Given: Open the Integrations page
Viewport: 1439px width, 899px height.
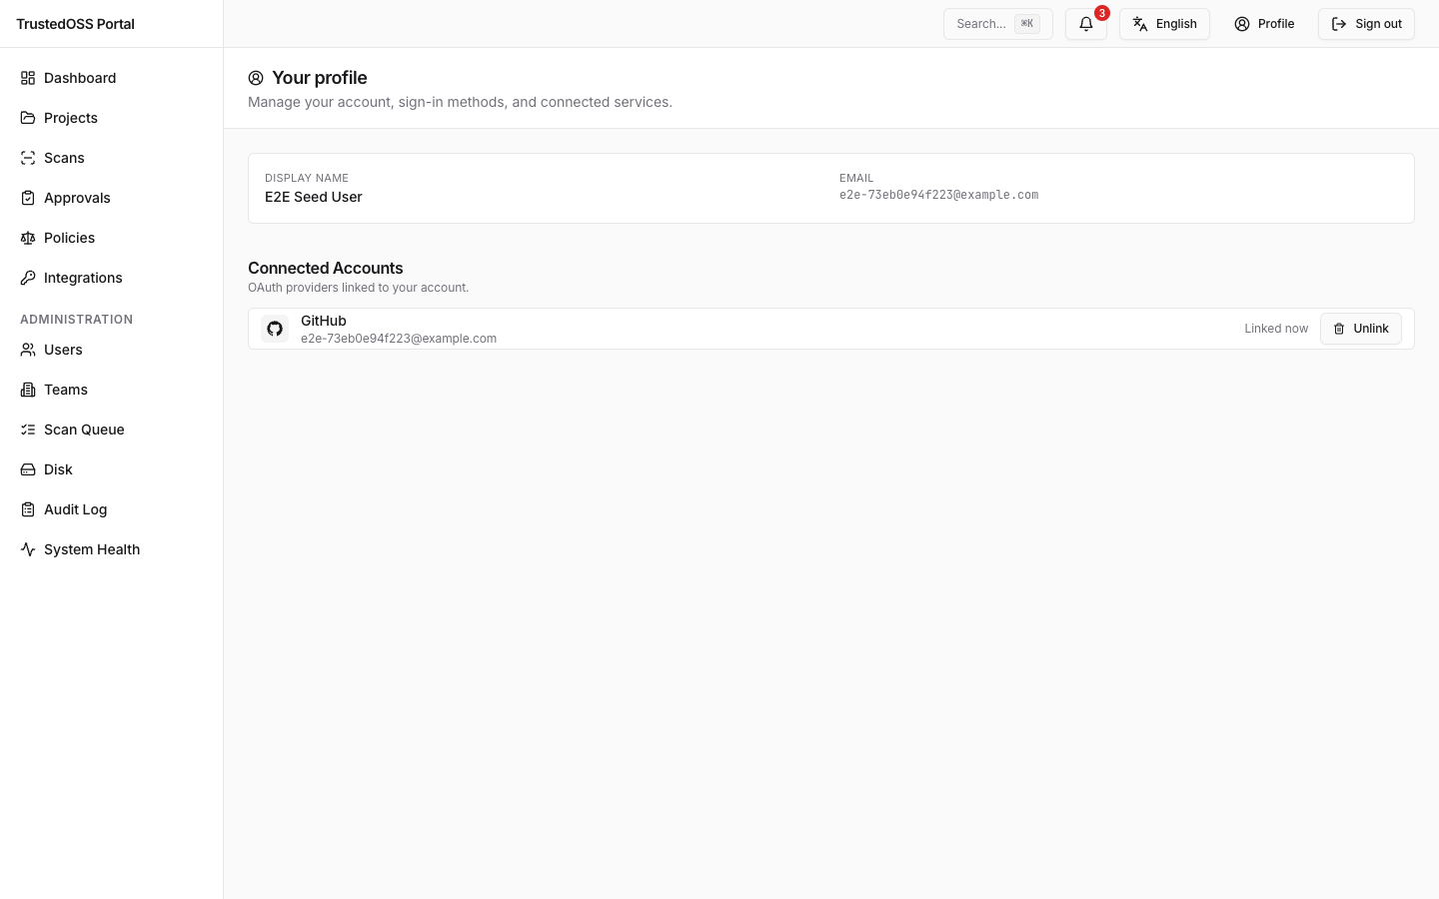Looking at the screenshot, I should click(x=111, y=278).
